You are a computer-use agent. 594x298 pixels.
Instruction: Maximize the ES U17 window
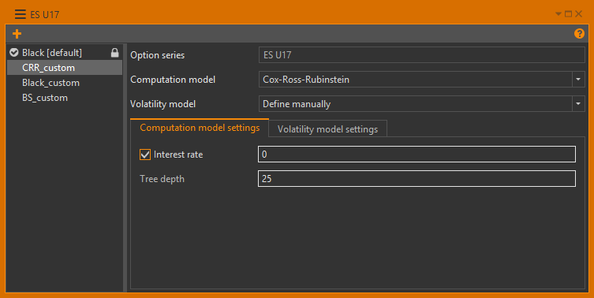point(568,14)
